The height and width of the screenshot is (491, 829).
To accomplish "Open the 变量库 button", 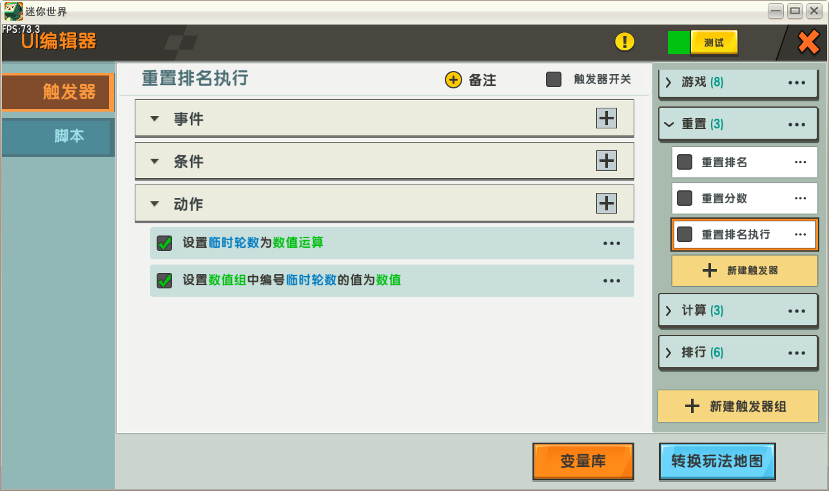I will click(x=583, y=461).
